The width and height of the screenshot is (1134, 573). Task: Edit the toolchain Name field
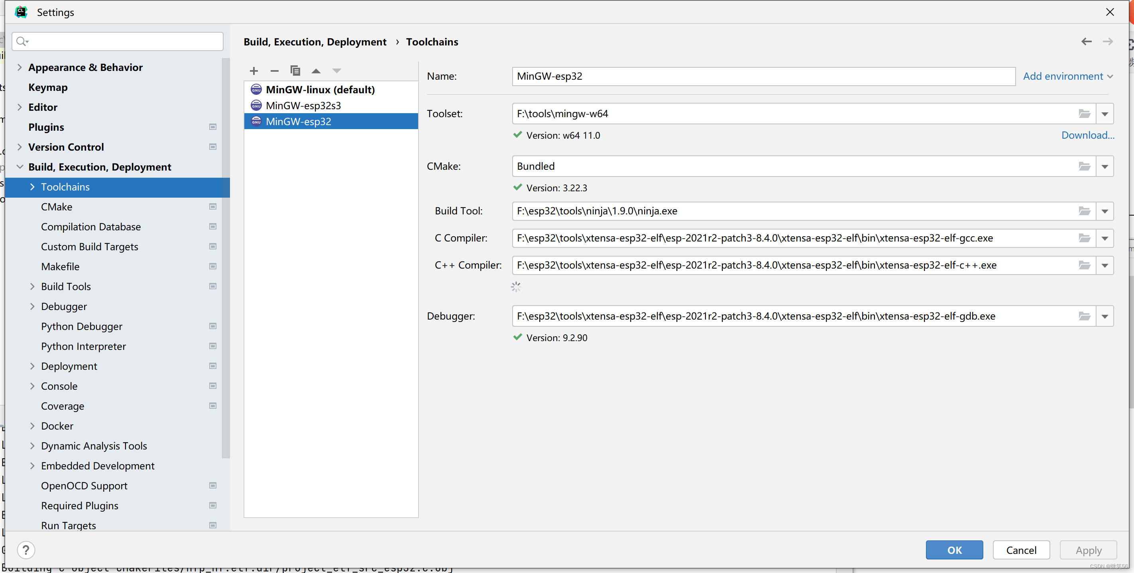point(763,76)
